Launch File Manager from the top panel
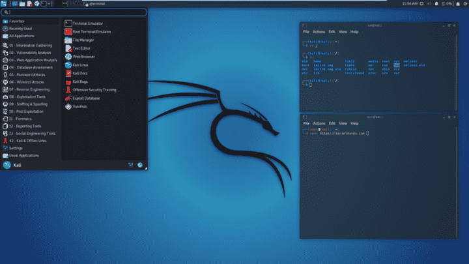This screenshot has height=264, width=469. point(22,4)
